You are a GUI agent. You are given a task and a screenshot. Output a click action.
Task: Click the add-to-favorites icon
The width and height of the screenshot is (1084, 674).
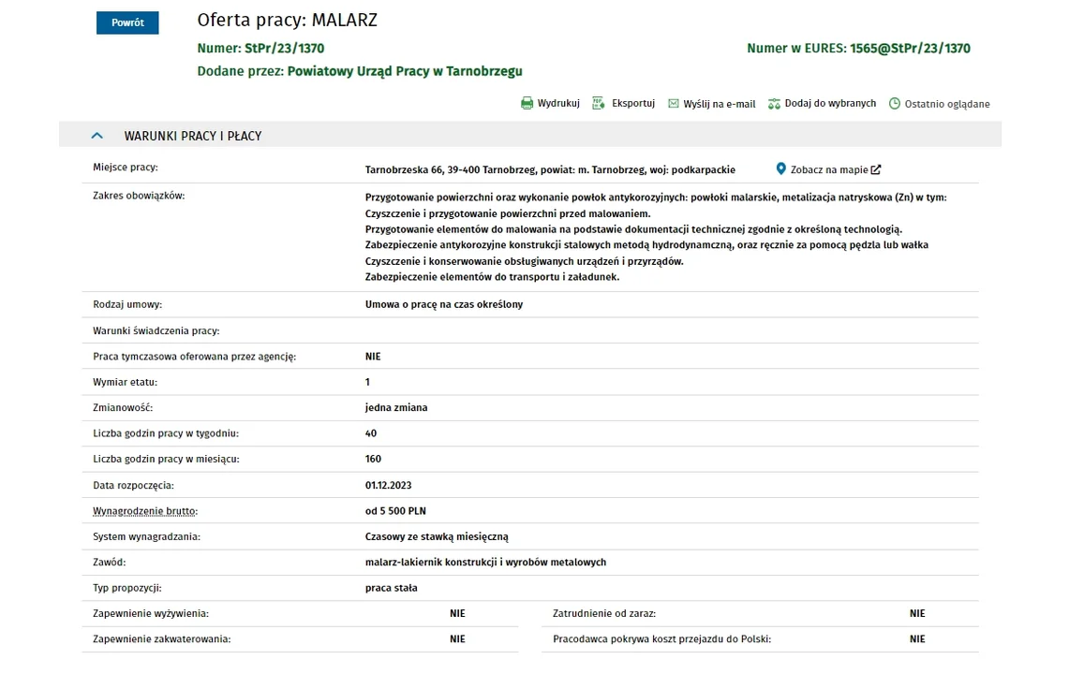774,104
